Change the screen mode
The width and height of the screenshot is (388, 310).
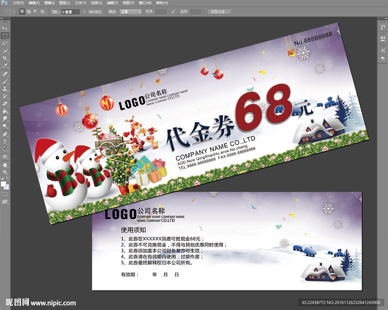click(5, 202)
